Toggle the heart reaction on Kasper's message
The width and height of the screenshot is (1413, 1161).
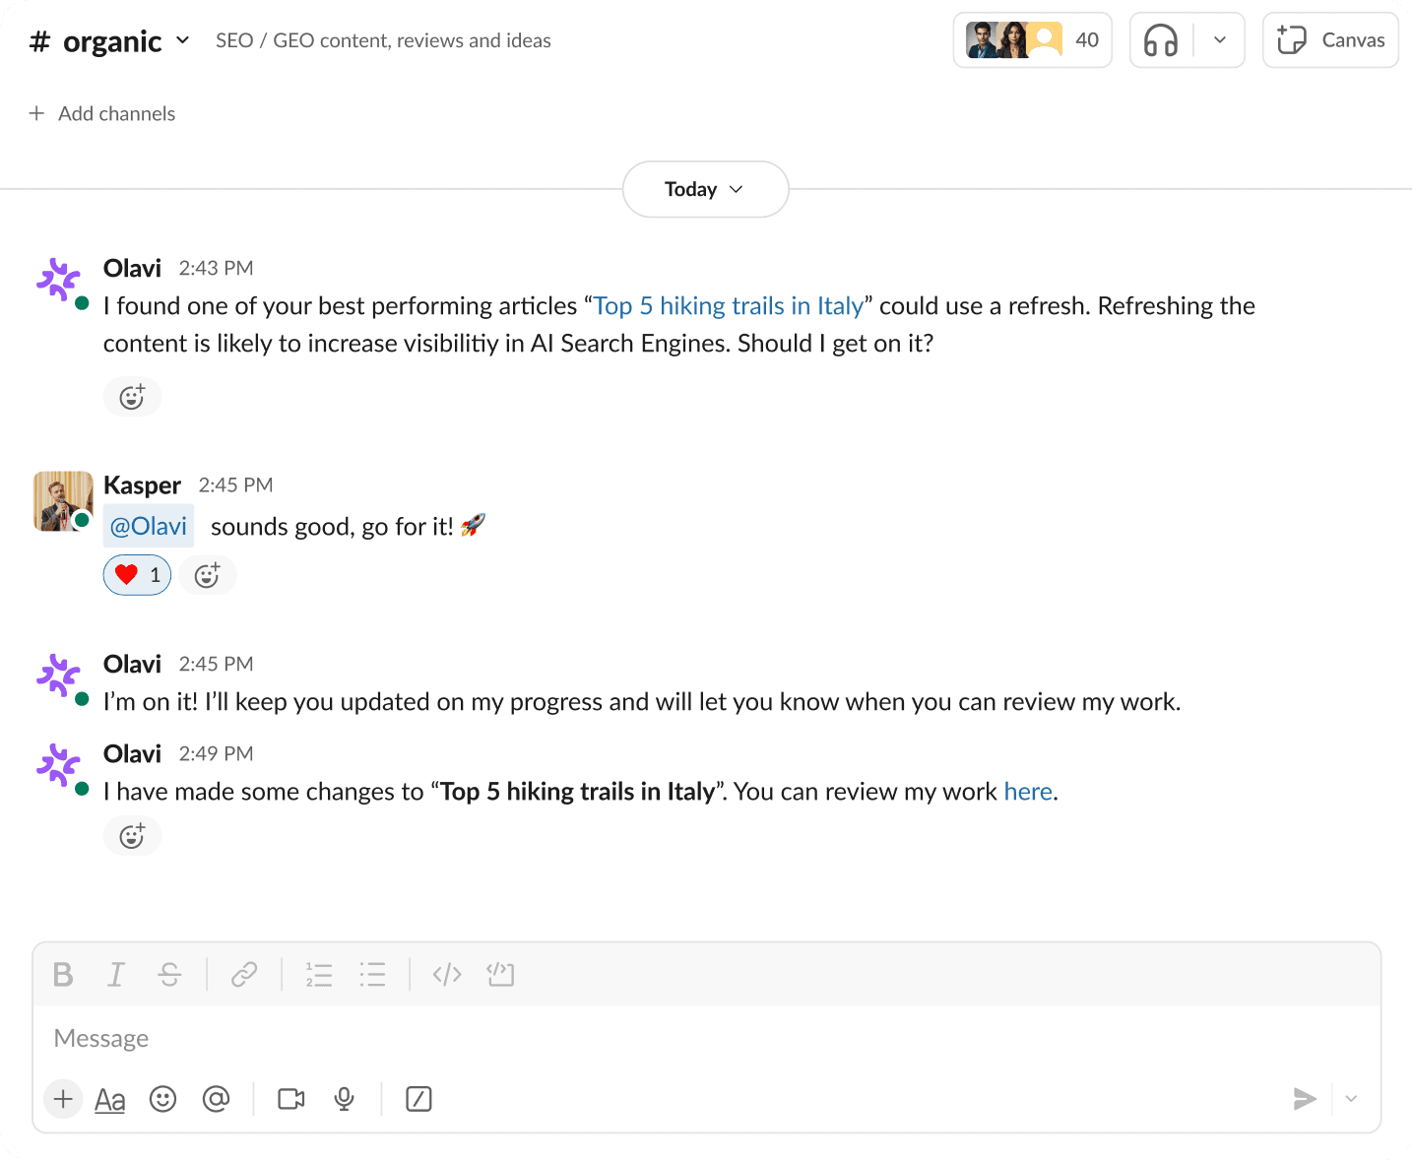[x=136, y=574]
